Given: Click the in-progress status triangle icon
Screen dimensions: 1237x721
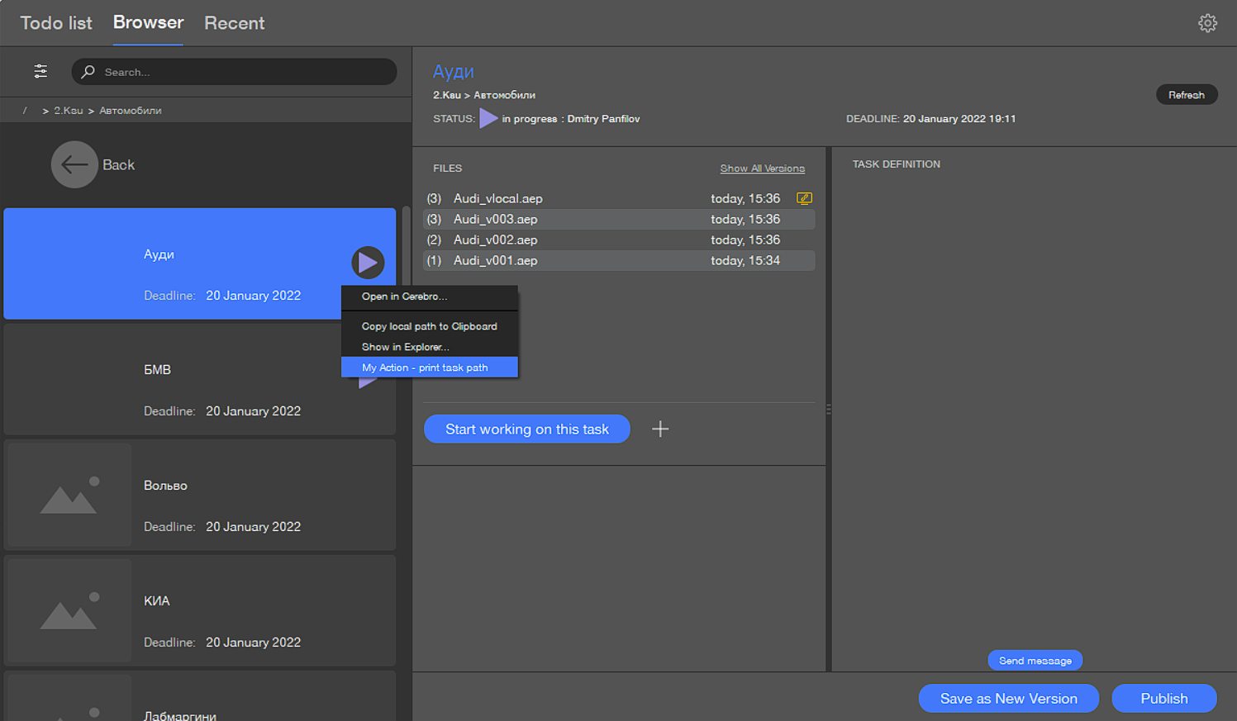Looking at the screenshot, I should point(488,119).
